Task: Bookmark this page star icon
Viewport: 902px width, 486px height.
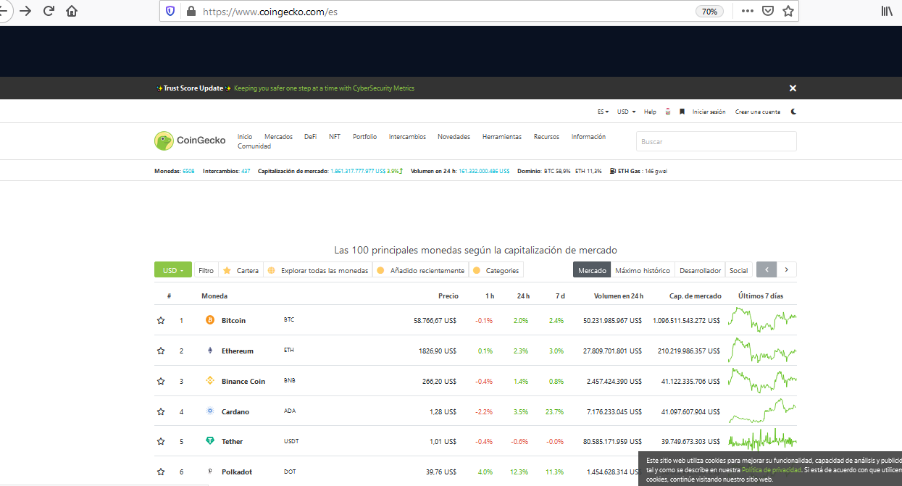Action: coord(788,11)
